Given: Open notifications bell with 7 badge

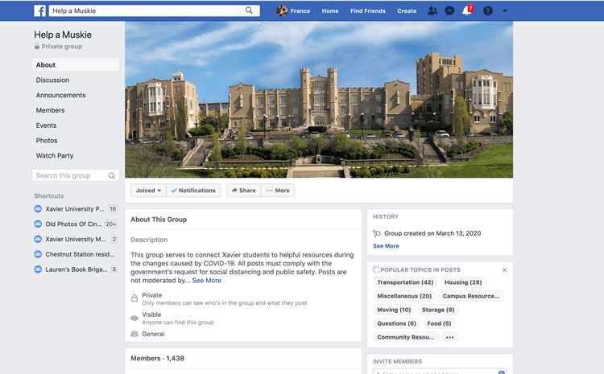Looking at the screenshot, I should click(x=467, y=10).
